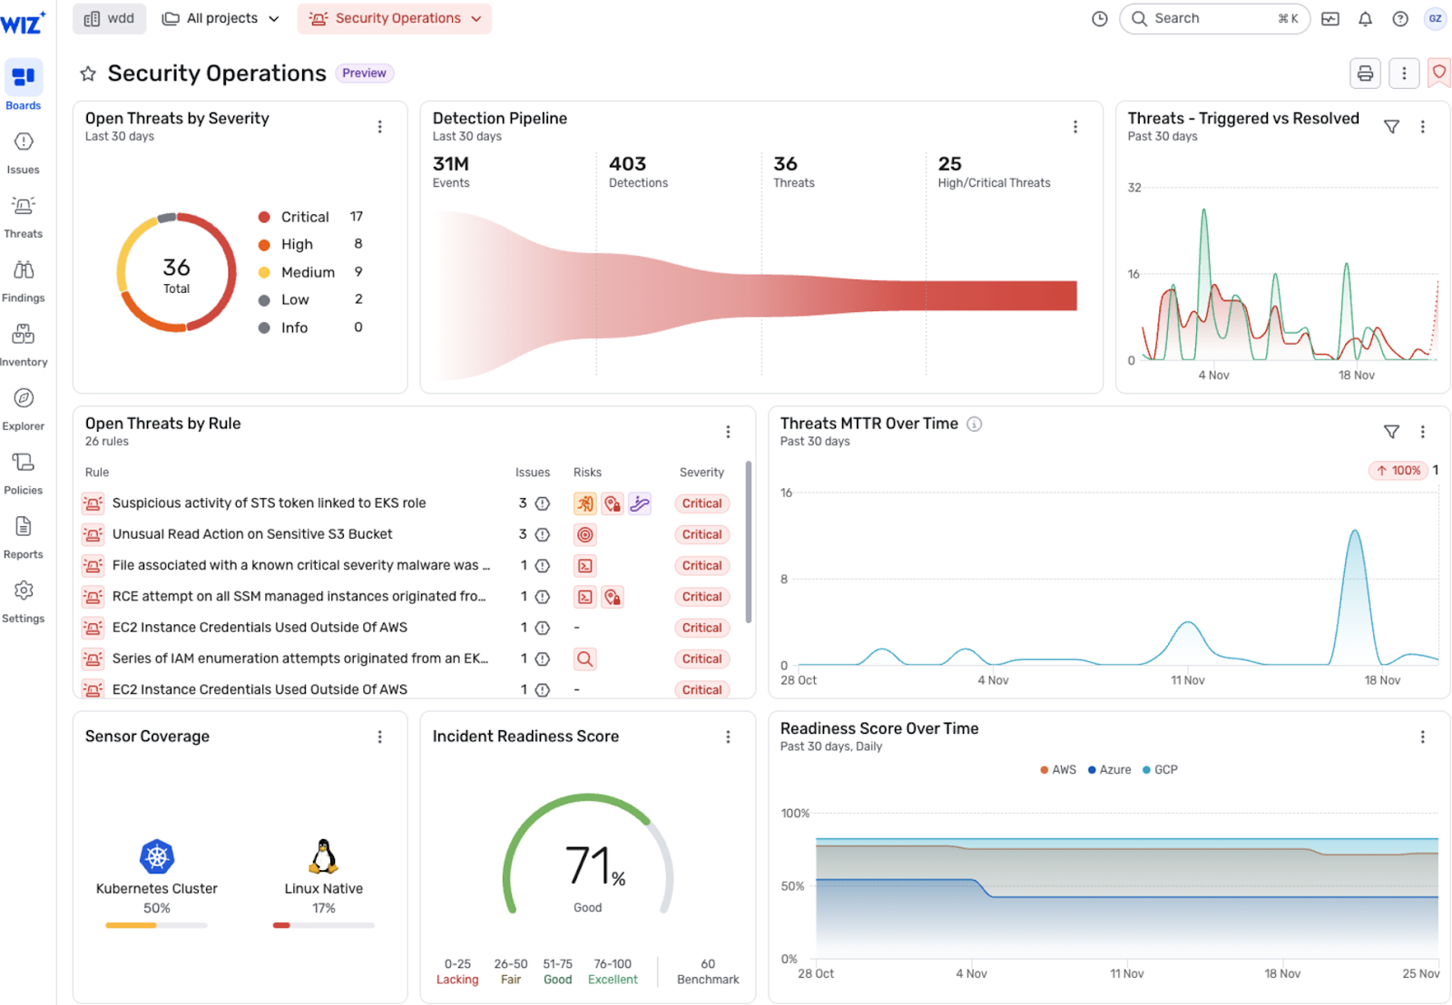The image size is (1452, 1005).
Task: Toggle the Critical segment in Open Threats legend
Action: point(300,216)
